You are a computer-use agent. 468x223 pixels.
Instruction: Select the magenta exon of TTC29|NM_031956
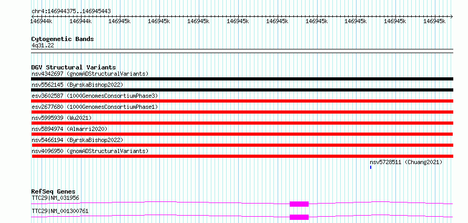299,204
